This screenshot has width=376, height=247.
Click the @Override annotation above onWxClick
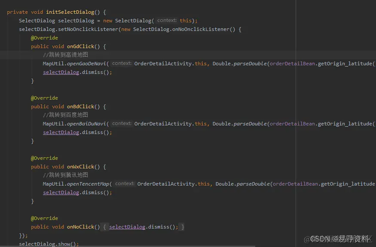(44, 158)
